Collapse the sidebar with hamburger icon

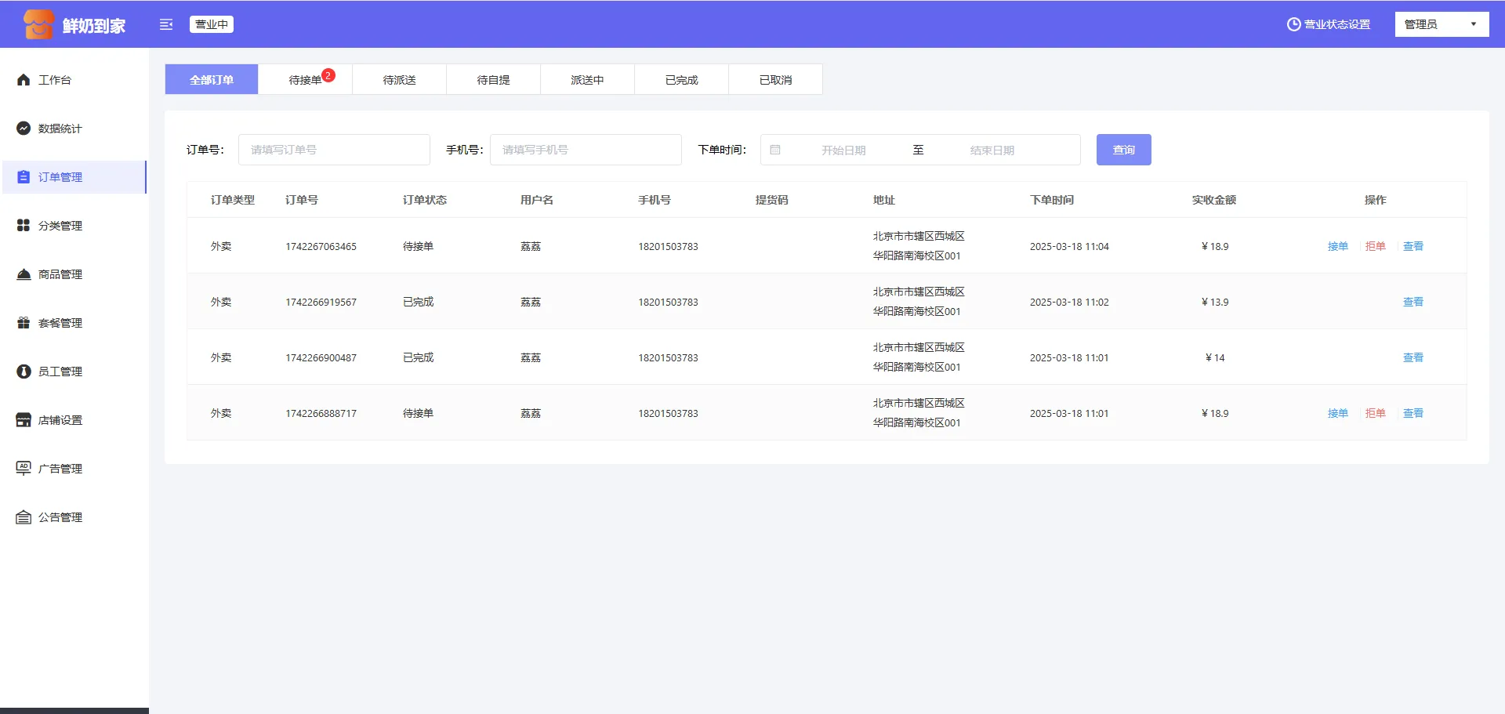166,24
